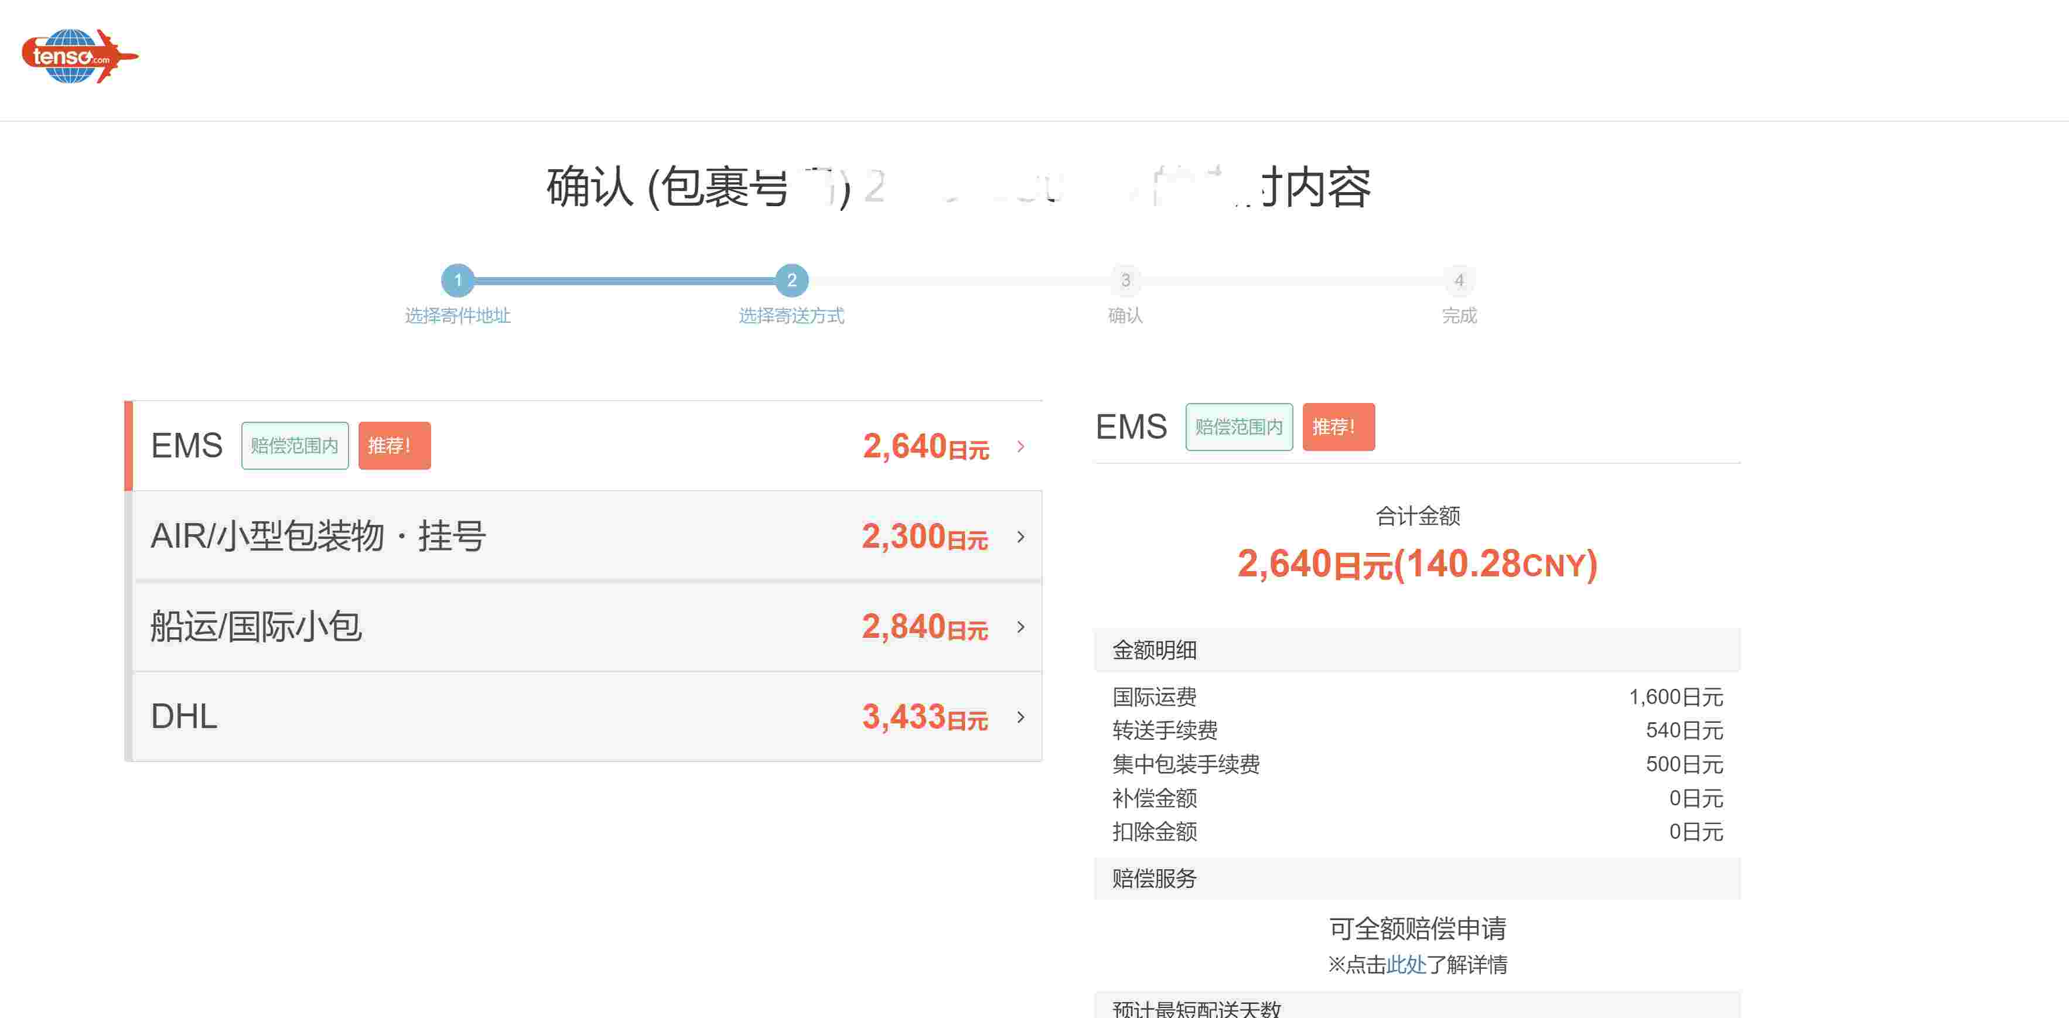Click the 赔偿服务 section header
The width and height of the screenshot is (2069, 1018).
tap(1418, 879)
